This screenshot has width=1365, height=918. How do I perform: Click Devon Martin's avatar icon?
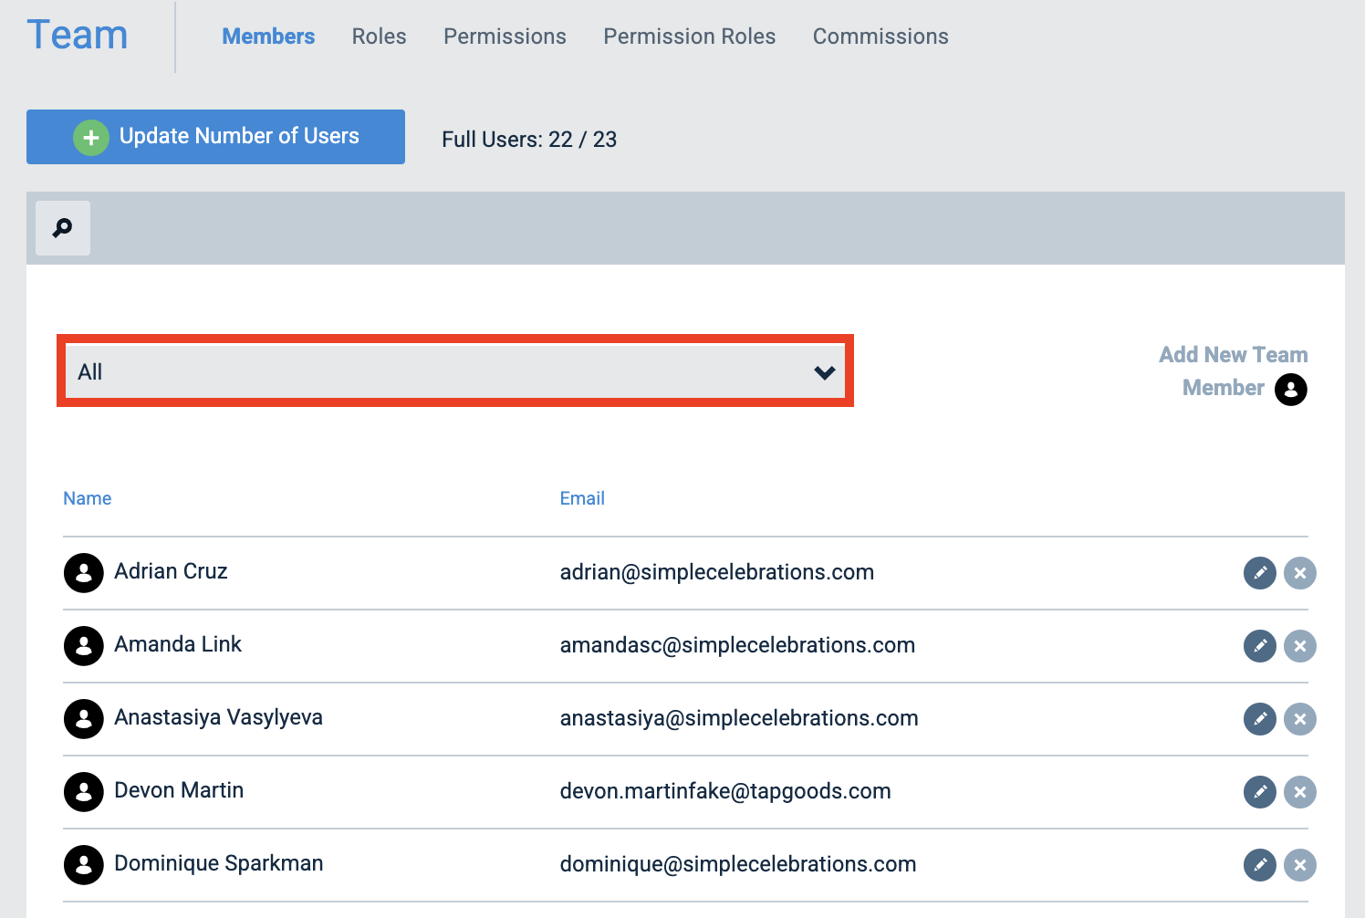click(84, 792)
